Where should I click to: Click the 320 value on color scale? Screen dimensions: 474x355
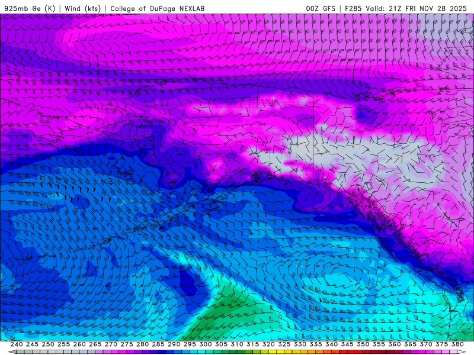click(268, 344)
